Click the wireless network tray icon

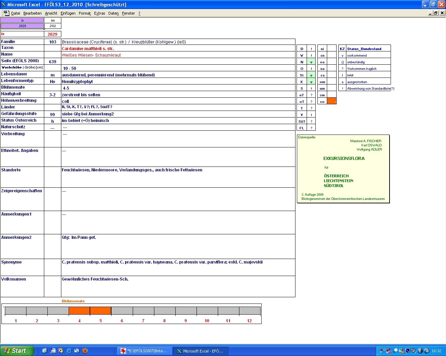pyautogui.click(x=382, y=351)
